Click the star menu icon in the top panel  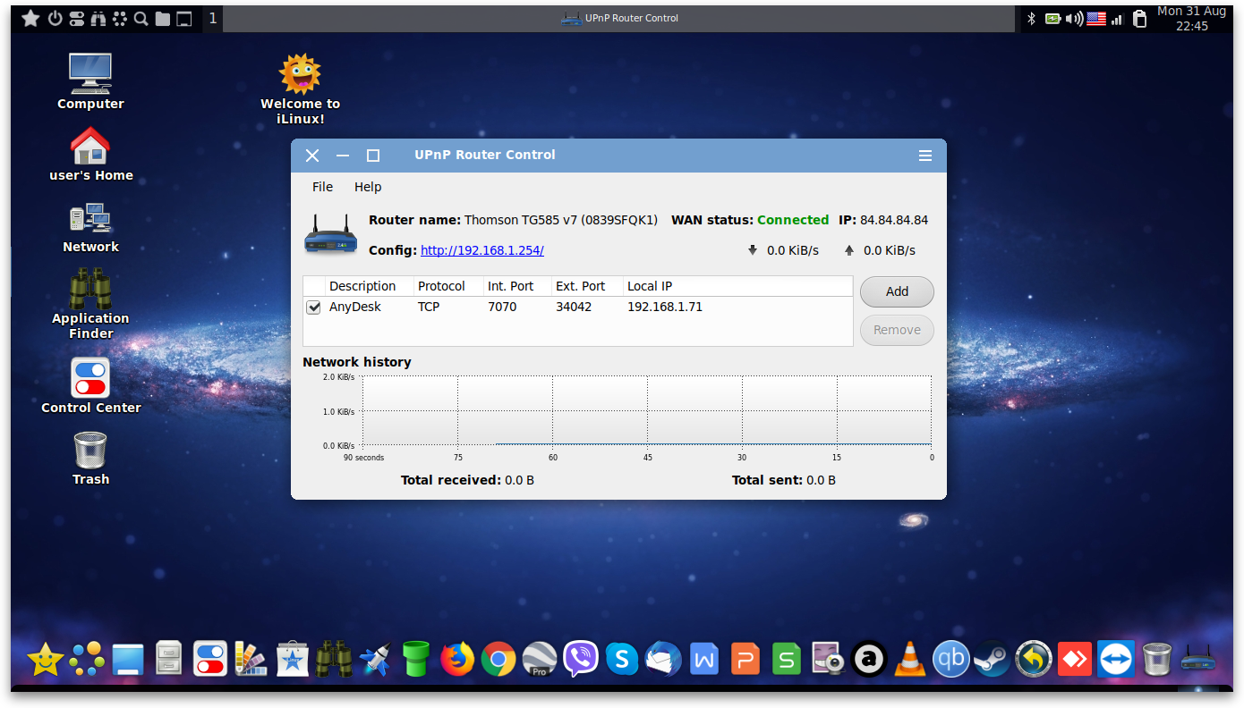[x=30, y=18]
